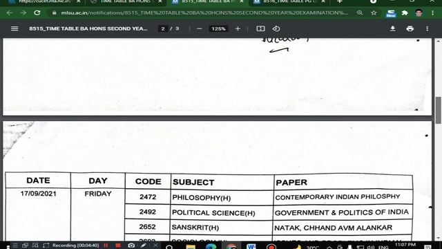This screenshot has height=249, width=442.
Task: Click the fit to page button
Action: click(x=260, y=28)
